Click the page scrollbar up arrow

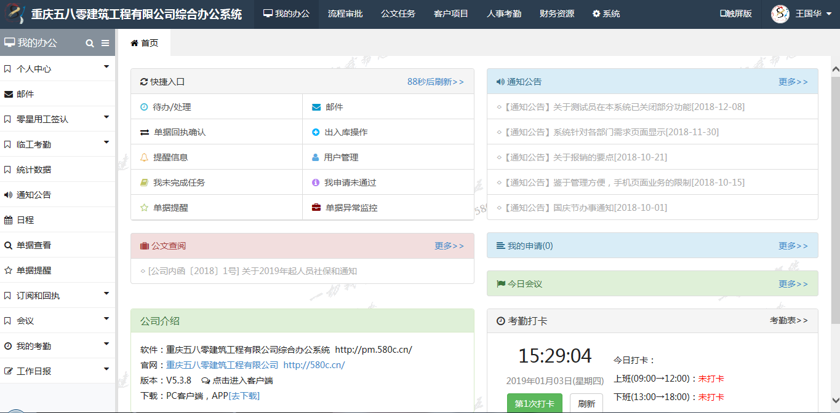pos(835,69)
